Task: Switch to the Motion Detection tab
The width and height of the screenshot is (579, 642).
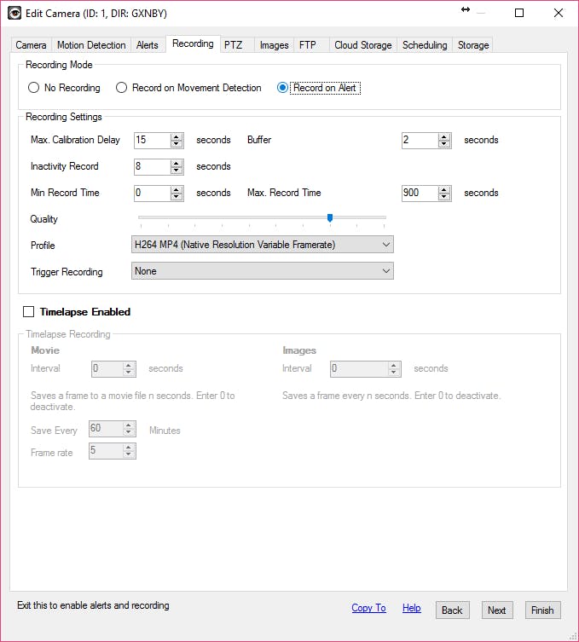Action: [x=91, y=45]
